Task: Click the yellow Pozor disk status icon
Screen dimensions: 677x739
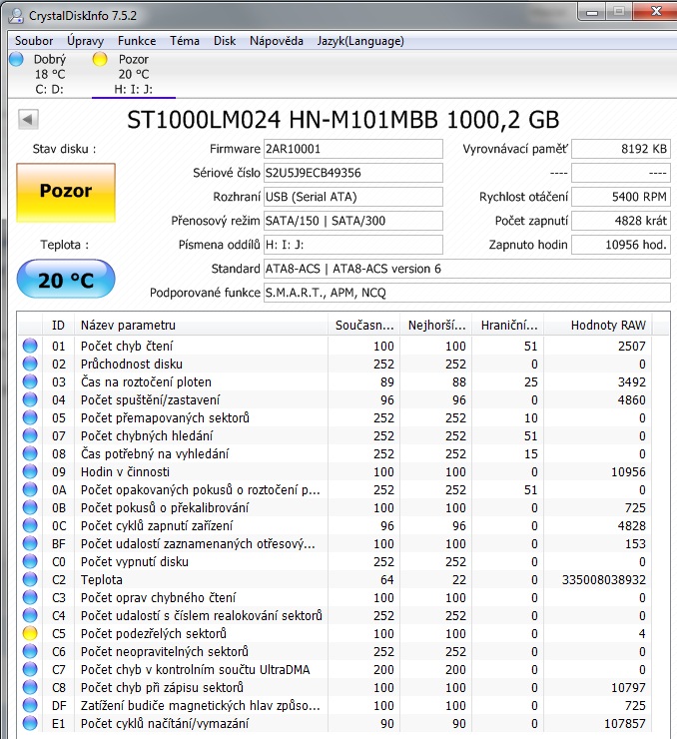Action: point(100,59)
